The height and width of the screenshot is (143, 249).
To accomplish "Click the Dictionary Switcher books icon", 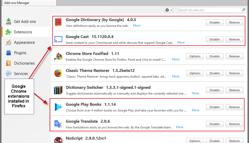I will (x=58, y=90).
